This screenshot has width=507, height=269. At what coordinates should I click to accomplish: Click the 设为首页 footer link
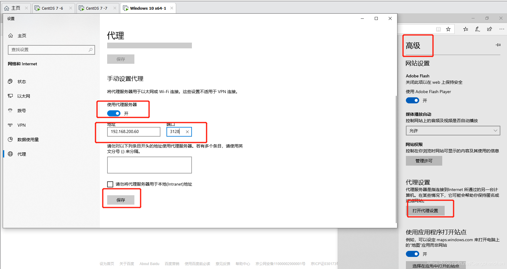click(x=107, y=264)
